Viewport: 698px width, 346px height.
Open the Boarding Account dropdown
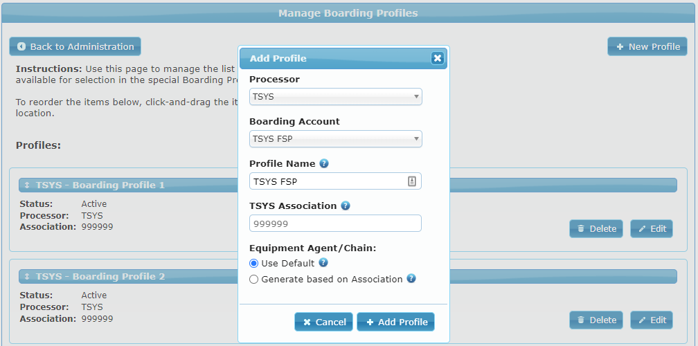(336, 139)
